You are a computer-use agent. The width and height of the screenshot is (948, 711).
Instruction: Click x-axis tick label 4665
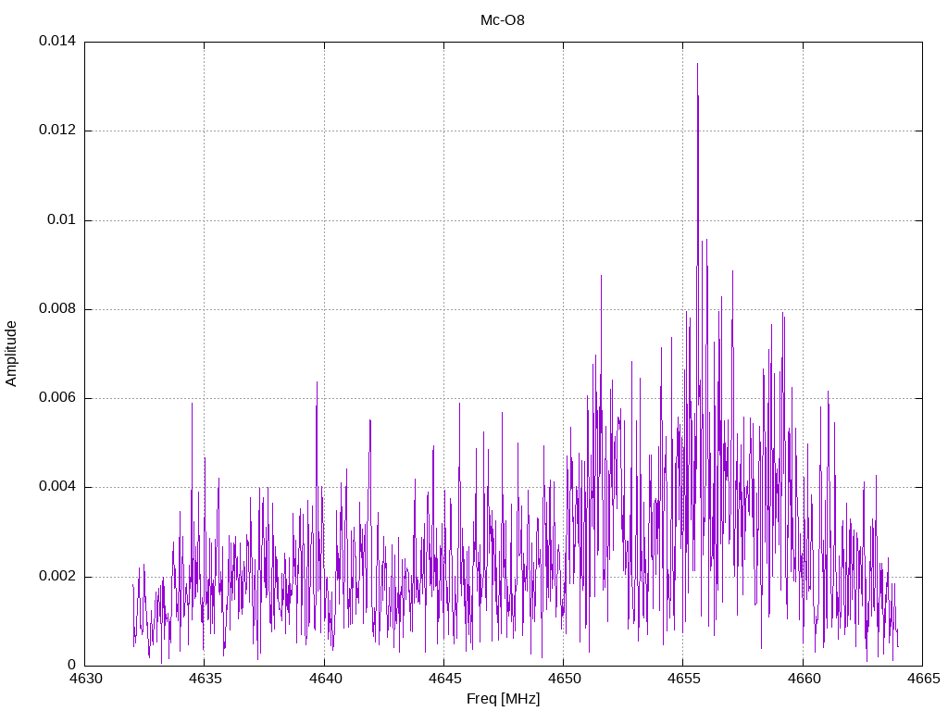[x=923, y=679]
